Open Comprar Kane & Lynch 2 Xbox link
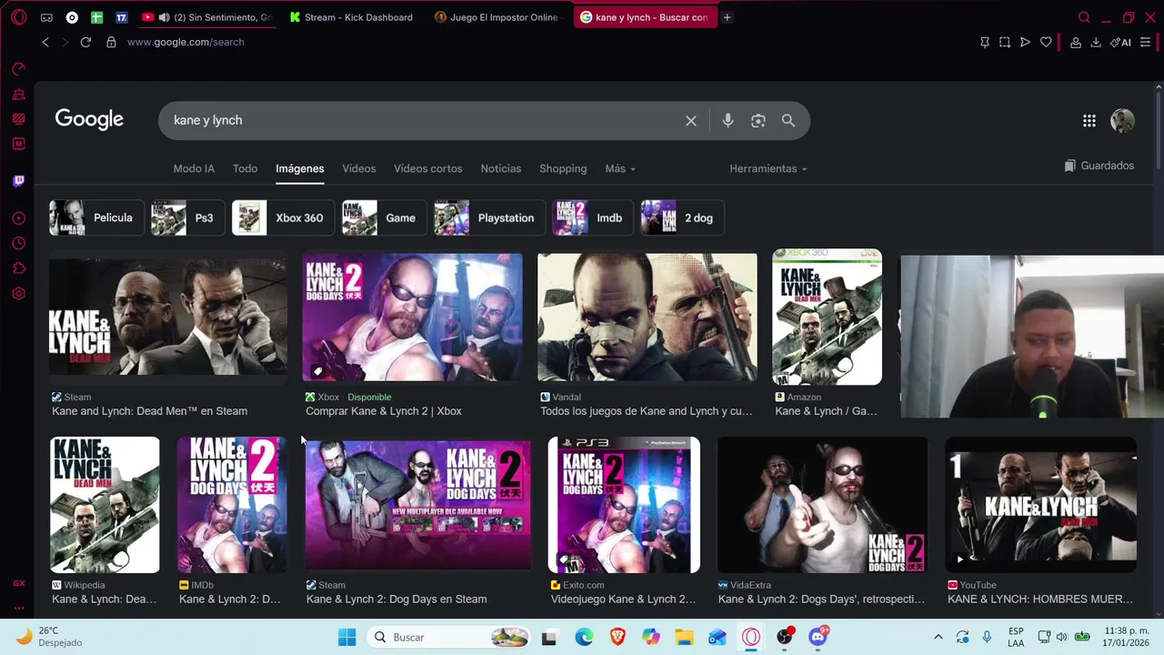Viewport: 1164px width, 655px height. [x=384, y=411]
